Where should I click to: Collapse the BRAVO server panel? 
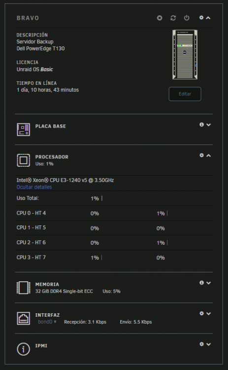pyautogui.click(x=208, y=18)
